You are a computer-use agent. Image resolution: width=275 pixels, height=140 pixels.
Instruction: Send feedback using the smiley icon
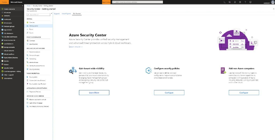[251, 2]
